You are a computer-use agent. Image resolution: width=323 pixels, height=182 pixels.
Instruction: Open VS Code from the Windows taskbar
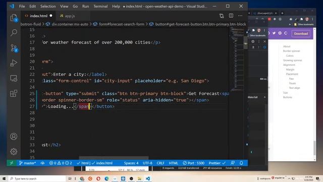tap(148, 178)
